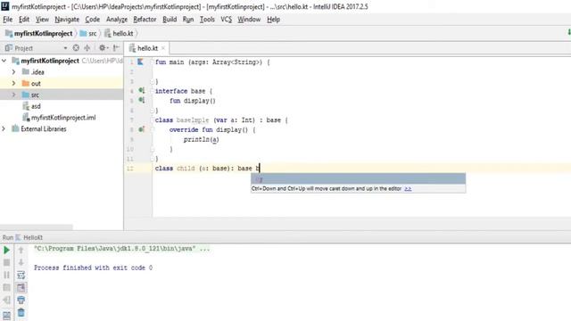Open the Navigate menu
The height and width of the screenshot is (321, 571).
pyautogui.click(x=67, y=20)
